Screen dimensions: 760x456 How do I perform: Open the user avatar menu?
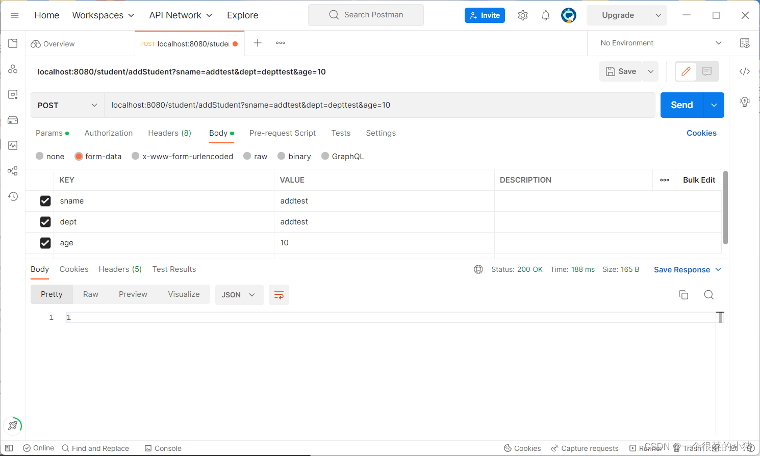(569, 15)
